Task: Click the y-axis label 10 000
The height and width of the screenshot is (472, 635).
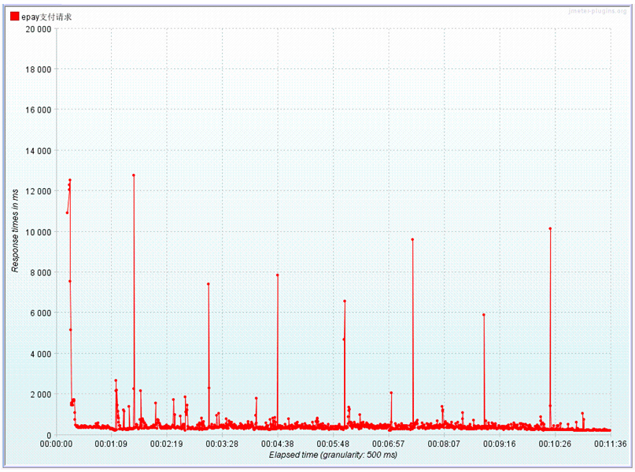Action: (x=39, y=232)
